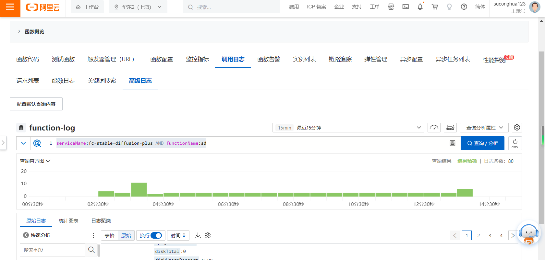Open the query builder magnifier icon
545x260 pixels.
[x=37, y=143]
